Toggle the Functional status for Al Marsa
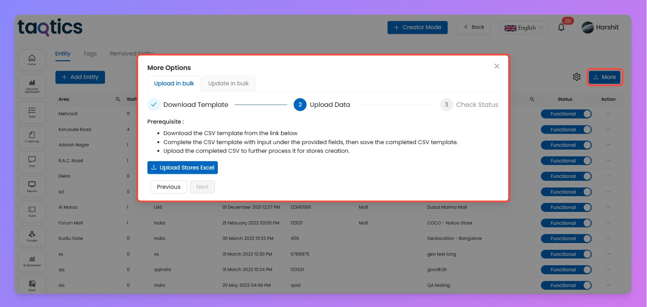The image size is (647, 307). tap(566, 208)
